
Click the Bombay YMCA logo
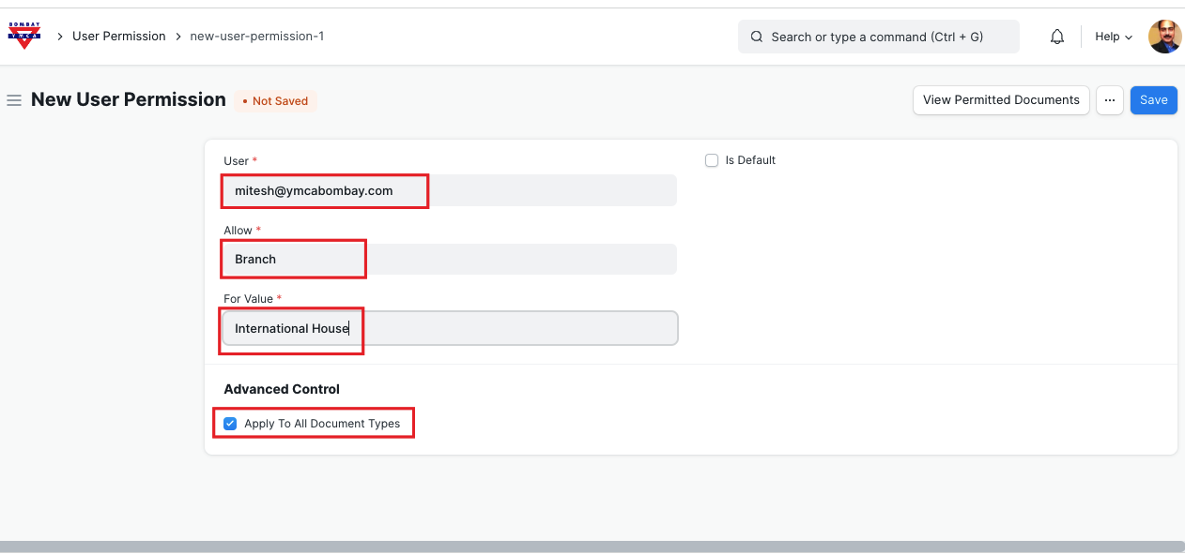(24, 36)
